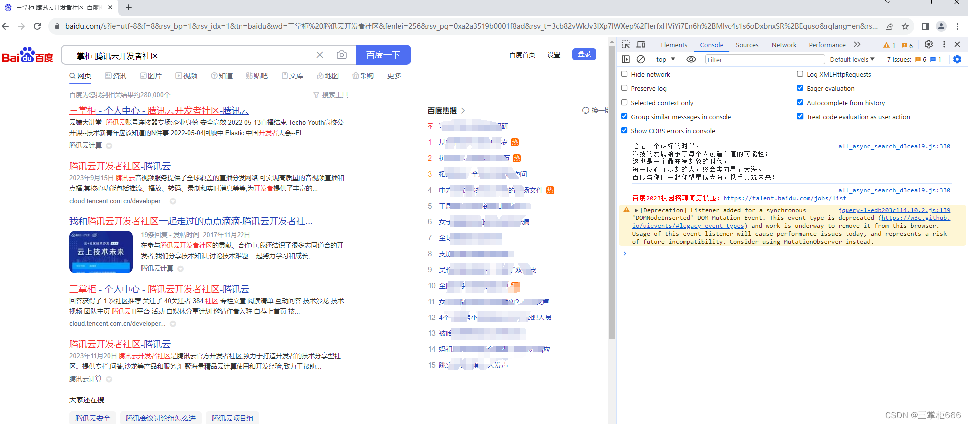Click the refresh hot search icon
Viewport: 968px width, 424px height.
[586, 110]
